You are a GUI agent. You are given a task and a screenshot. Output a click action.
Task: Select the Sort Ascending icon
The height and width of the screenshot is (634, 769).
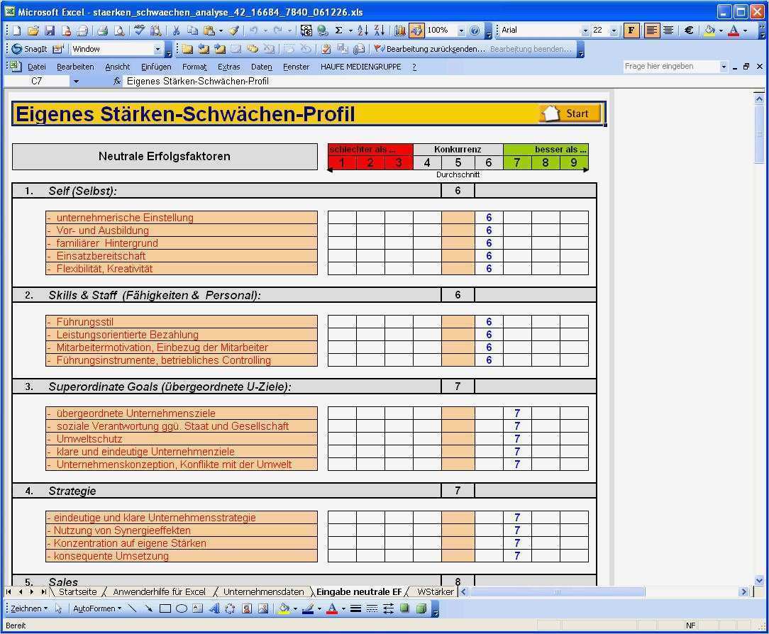click(363, 30)
